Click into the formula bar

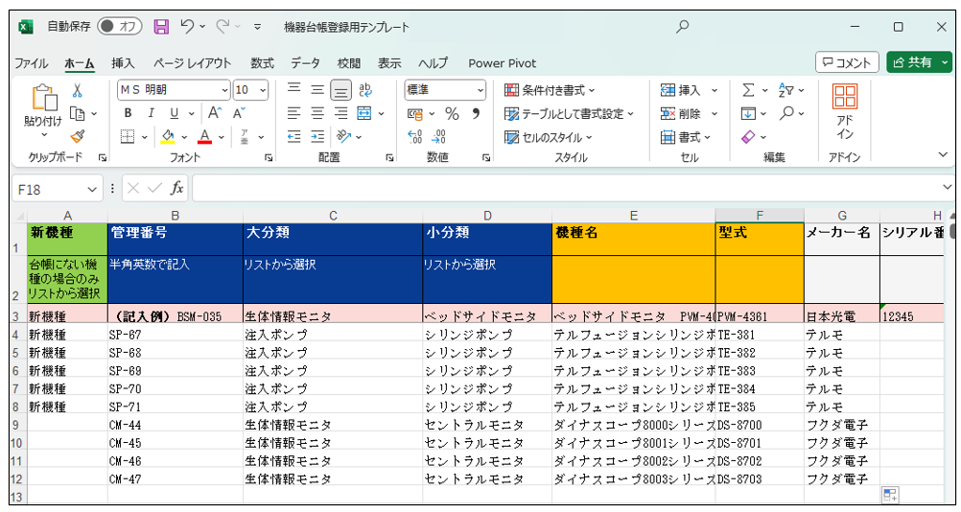click(567, 188)
